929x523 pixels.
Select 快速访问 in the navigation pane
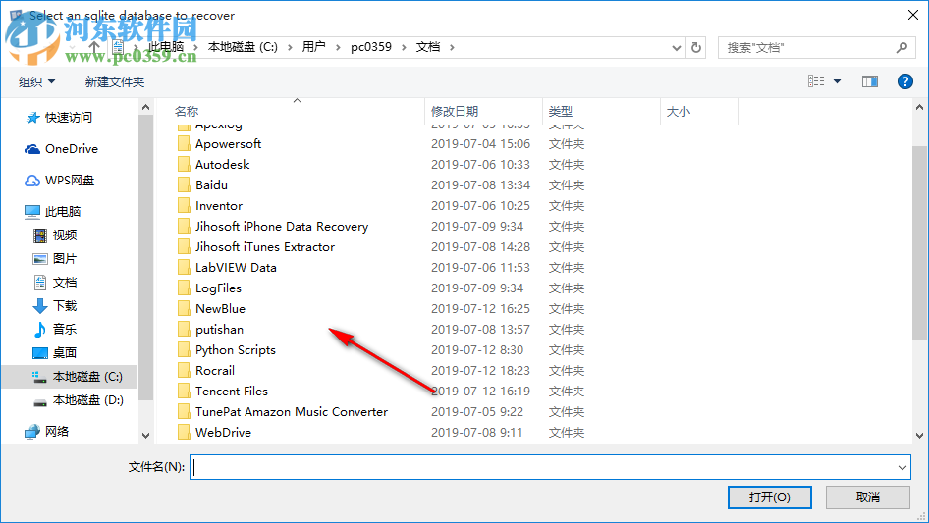(x=68, y=118)
